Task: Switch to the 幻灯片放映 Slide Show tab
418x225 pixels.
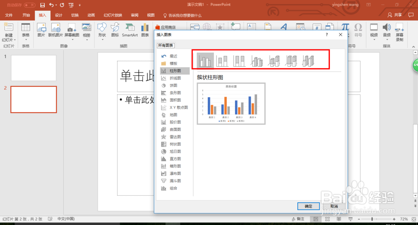Action: coord(113,15)
